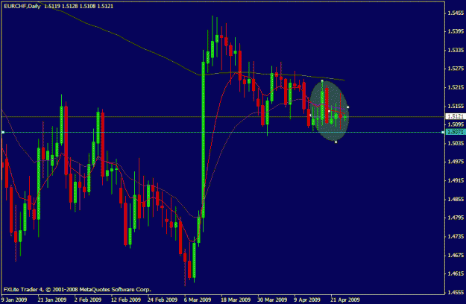Click the 21 Jan 2009 date label
466x304 pixels.
pyautogui.click(x=52, y=300)
